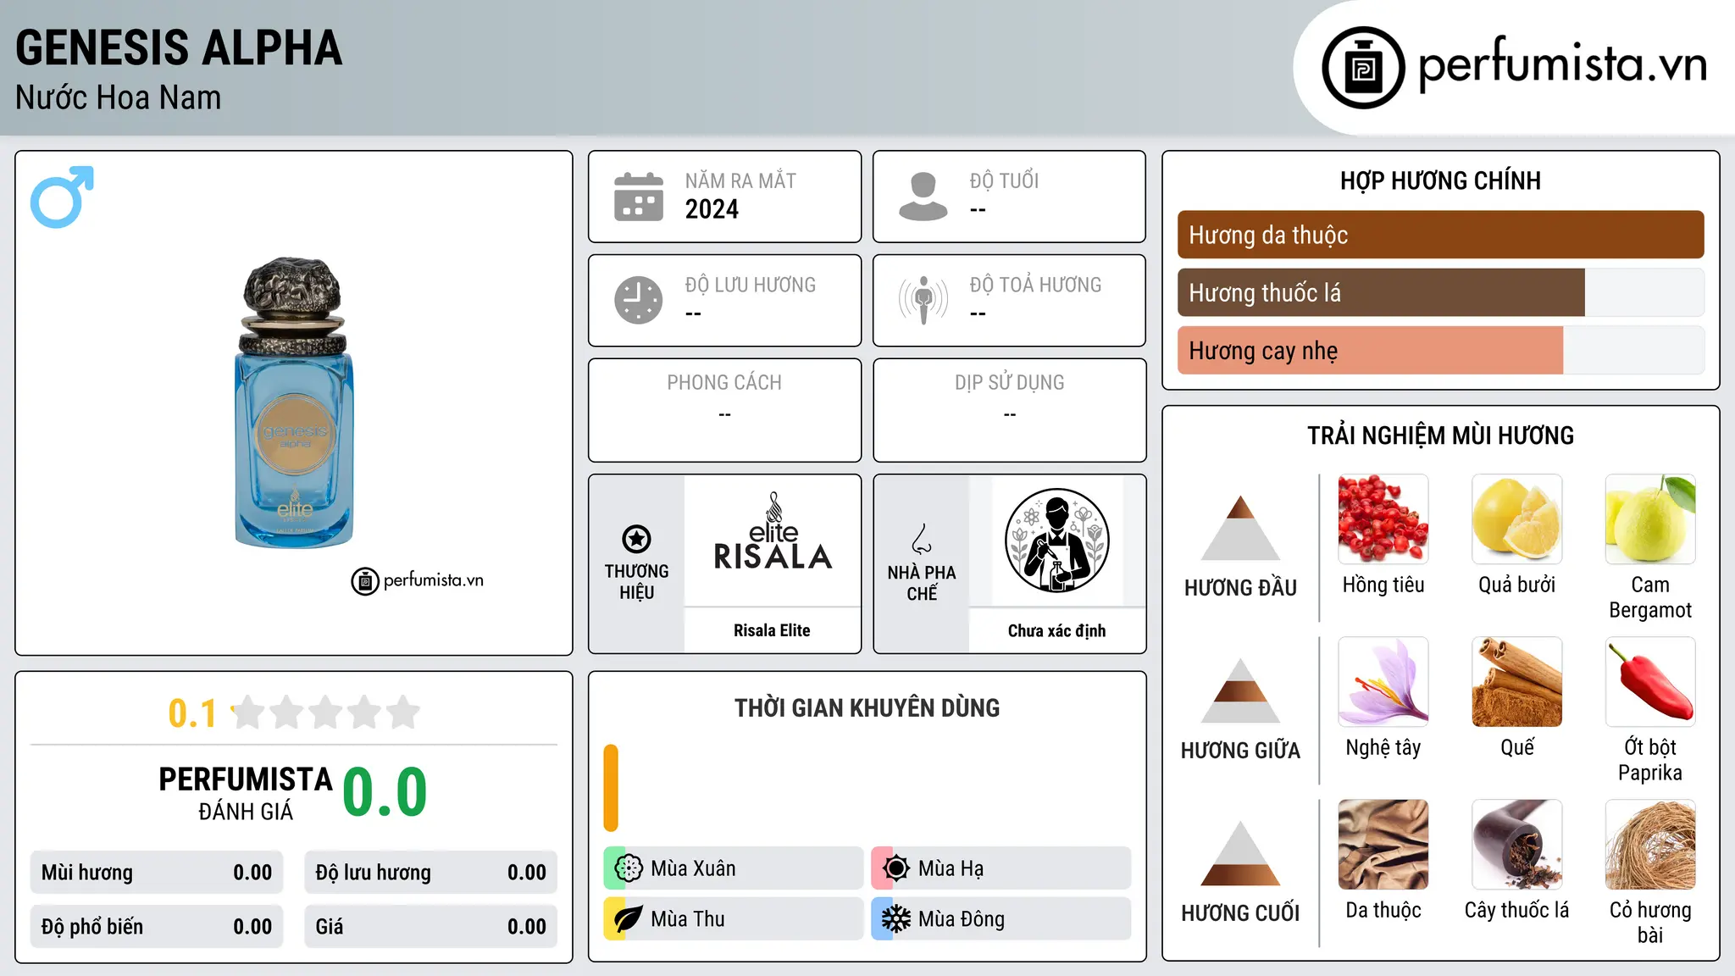Screen dimensions: 1735x976
Task: Click the Mùa Xuân flower icon
Action: 629,868
